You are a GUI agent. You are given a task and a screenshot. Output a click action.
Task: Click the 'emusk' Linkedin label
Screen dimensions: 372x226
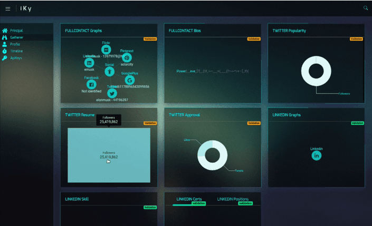[x=89, y=70]
